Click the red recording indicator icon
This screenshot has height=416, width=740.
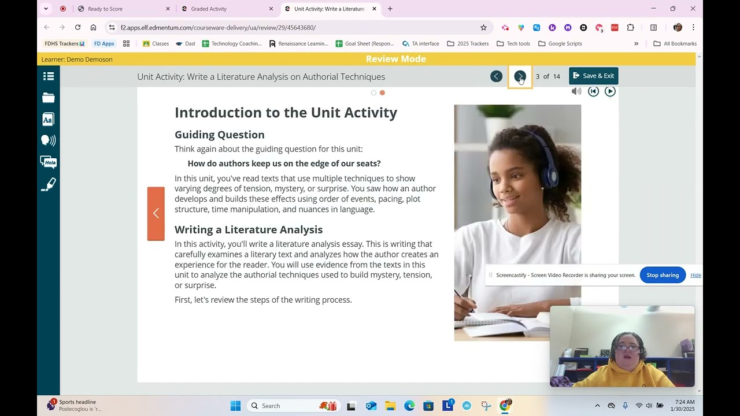(63, 9)
